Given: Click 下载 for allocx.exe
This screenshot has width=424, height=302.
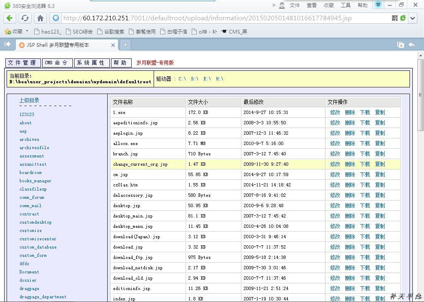Looking at the screenshot, I should point(365,143).
